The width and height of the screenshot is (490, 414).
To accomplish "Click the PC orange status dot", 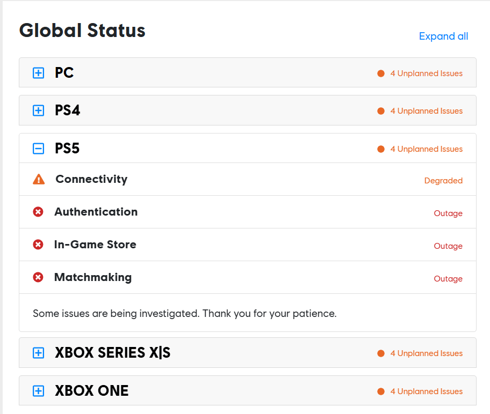I will tap(381, 73).
